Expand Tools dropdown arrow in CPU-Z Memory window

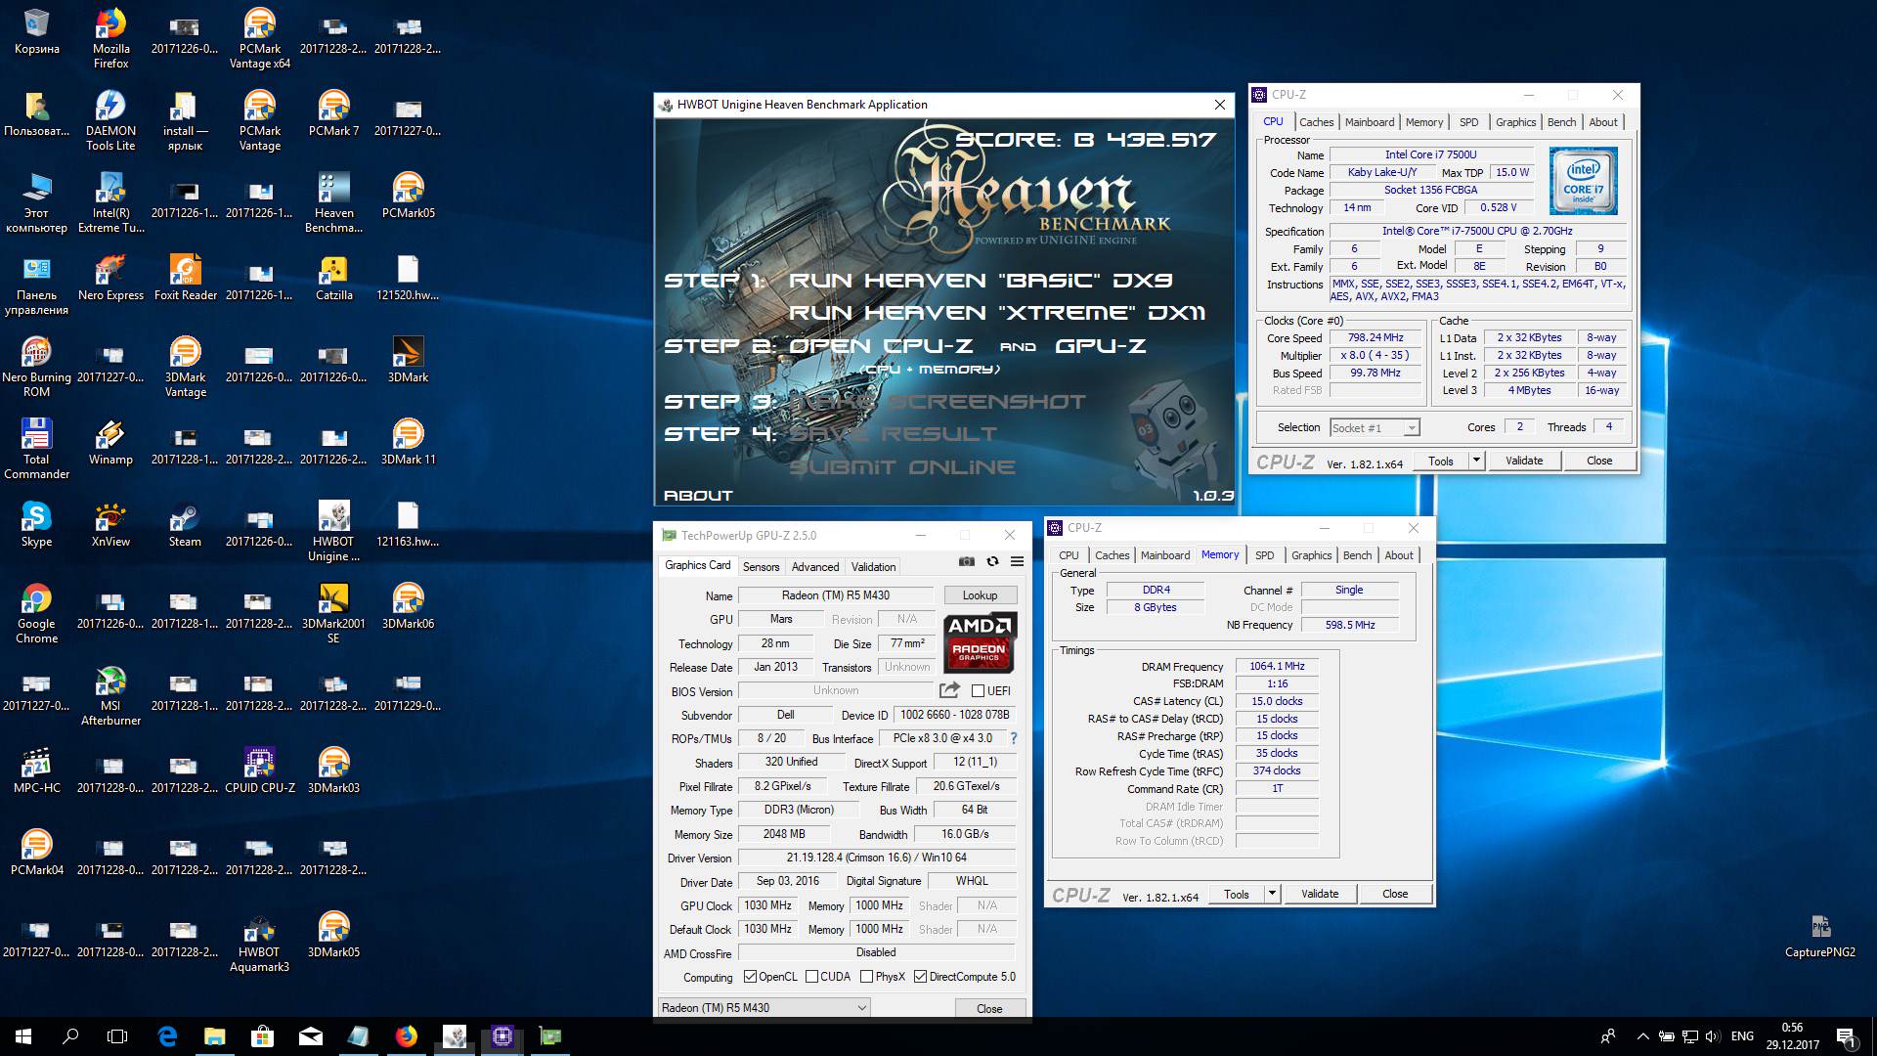[1272, 894]
